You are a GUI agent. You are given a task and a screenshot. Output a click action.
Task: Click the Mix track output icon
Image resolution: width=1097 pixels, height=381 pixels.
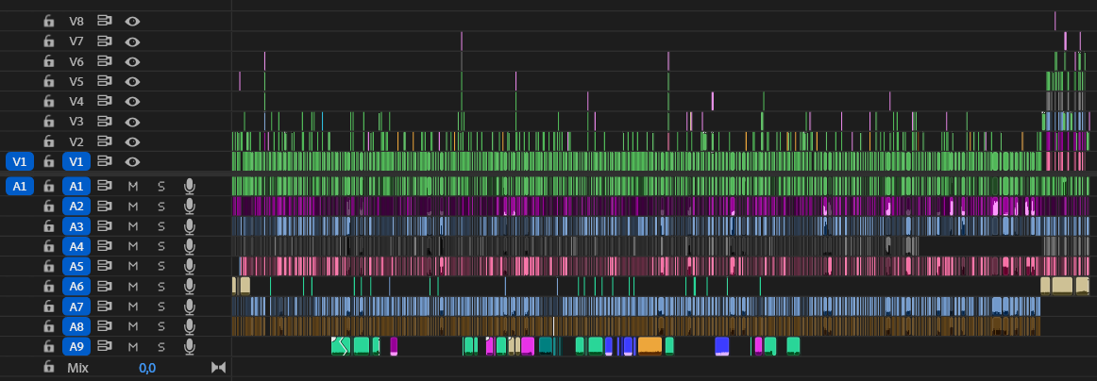219,367
